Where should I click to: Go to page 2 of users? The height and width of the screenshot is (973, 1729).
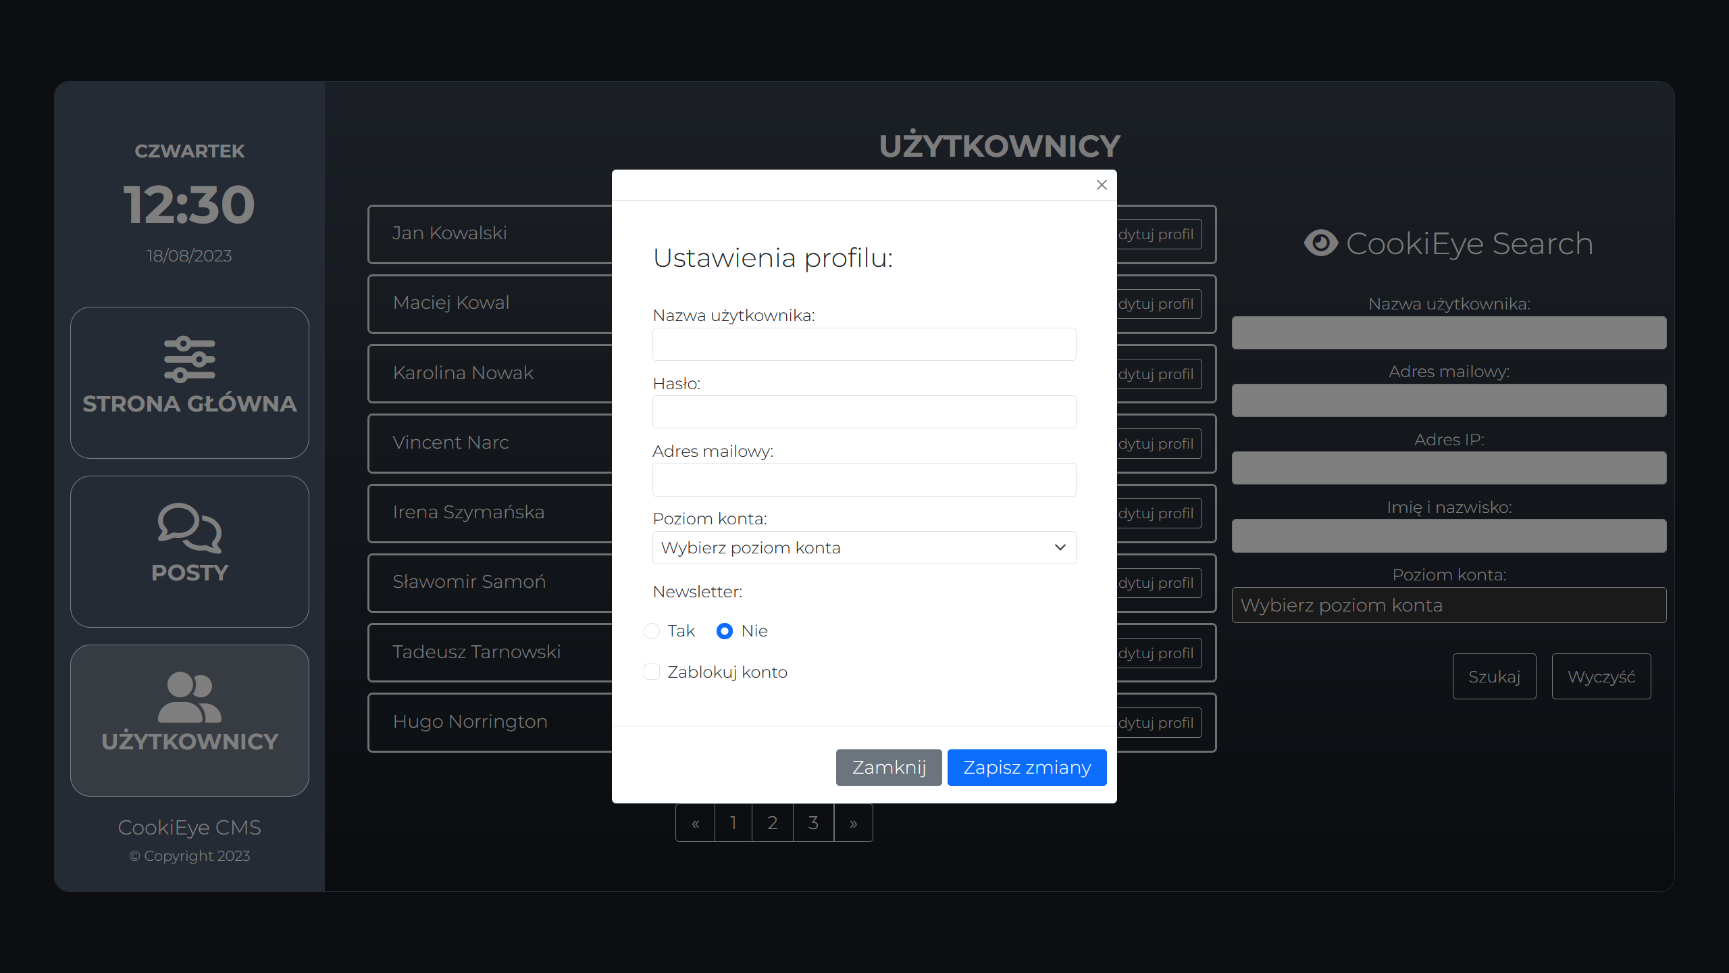click(x=773, y=823)
